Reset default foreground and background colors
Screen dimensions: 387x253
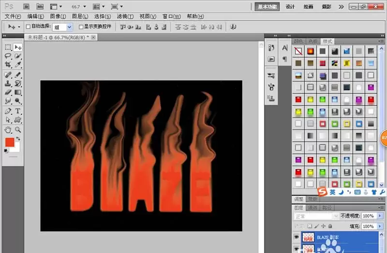(x=6, y=151)
